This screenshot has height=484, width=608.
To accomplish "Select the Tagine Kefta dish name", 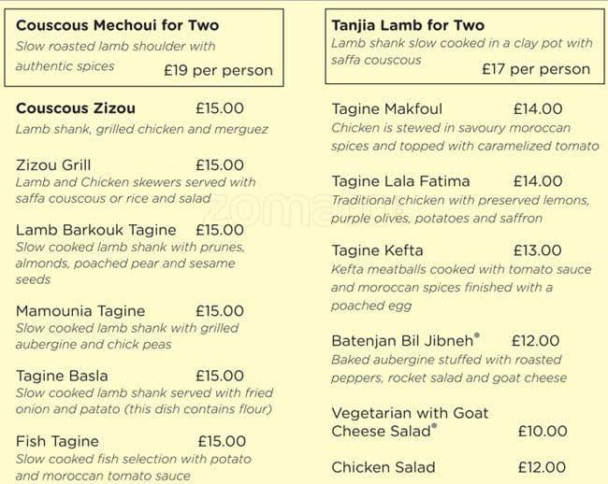I will 377,250.
